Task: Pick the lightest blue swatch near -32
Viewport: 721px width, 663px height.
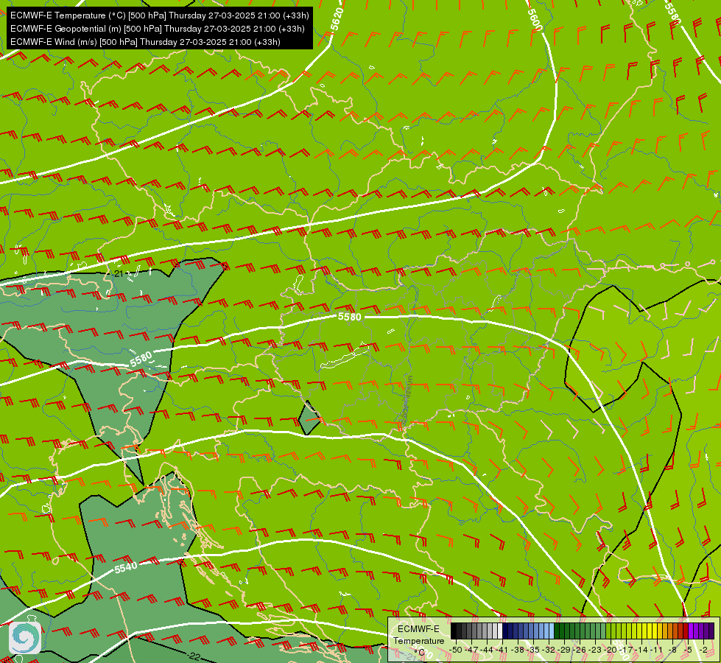Action: click(552, 631)
